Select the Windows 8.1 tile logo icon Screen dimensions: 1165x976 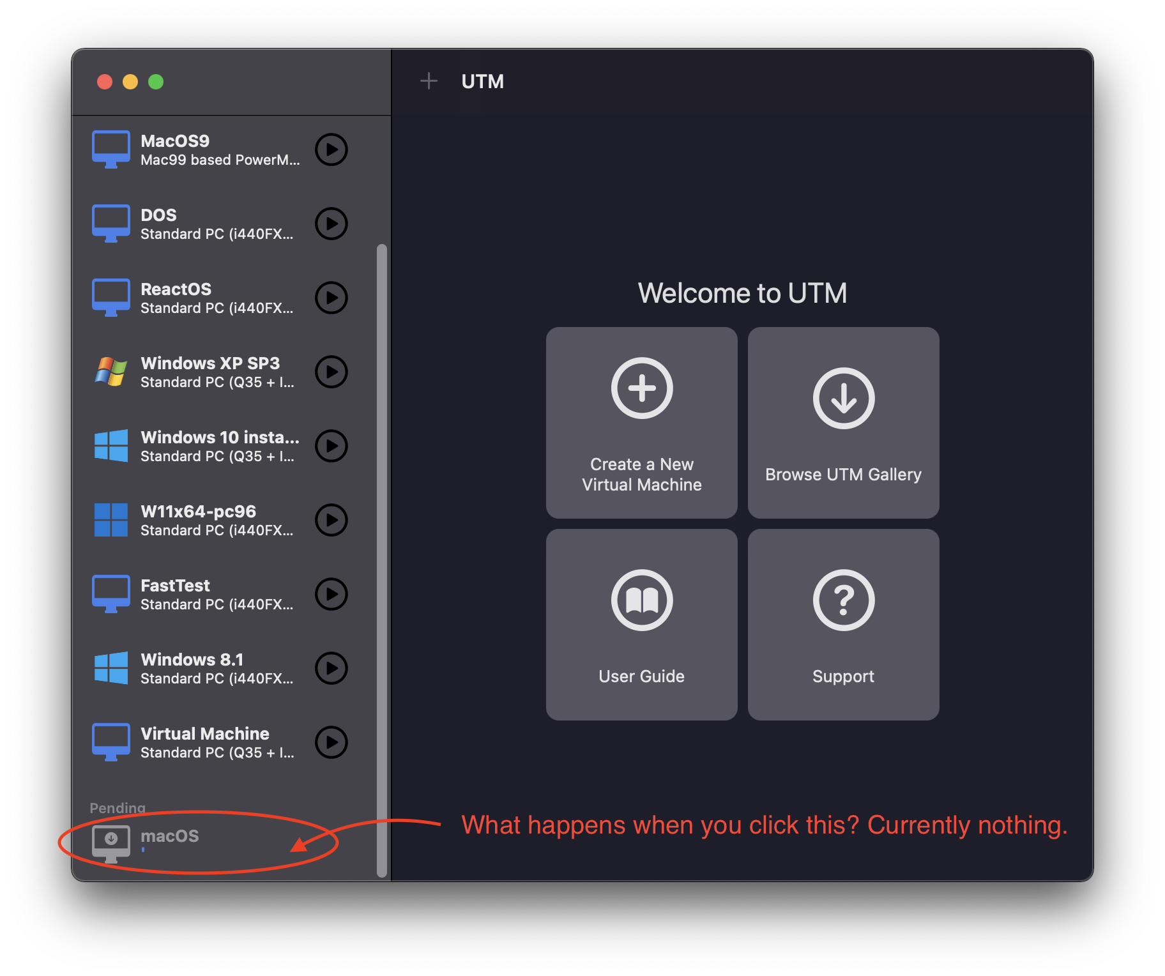coord(111,668)
